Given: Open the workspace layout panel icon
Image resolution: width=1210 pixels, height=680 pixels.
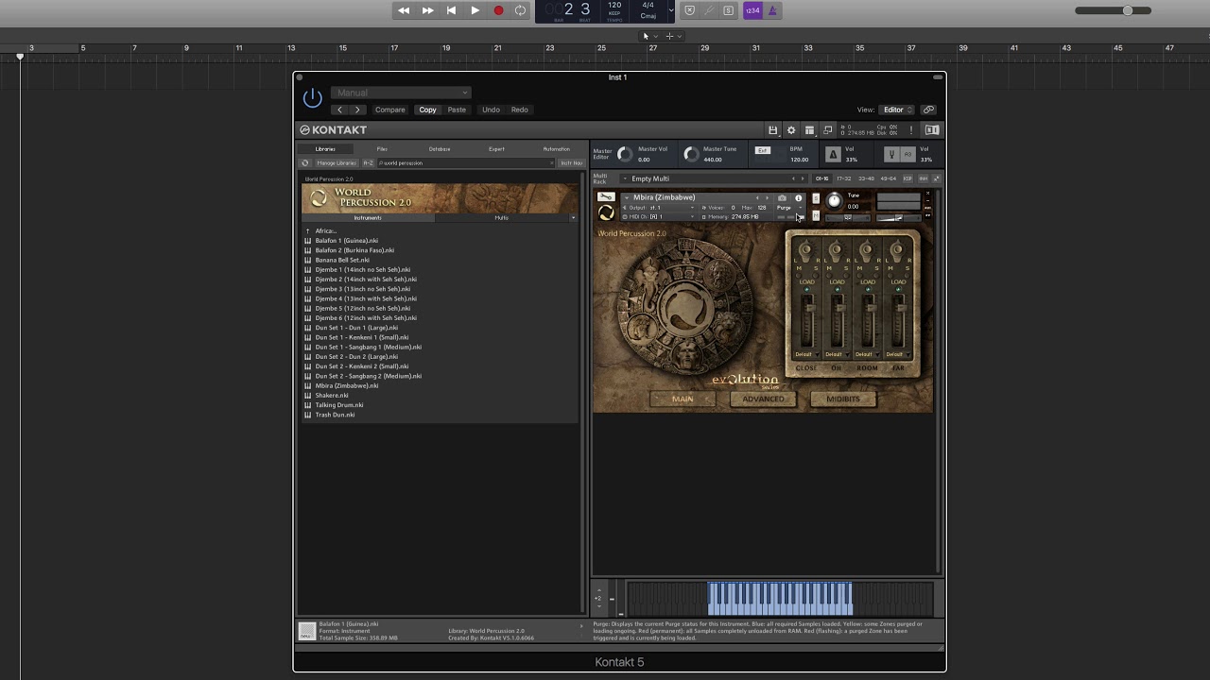Looking at the screenshot, I should [809, 130].
